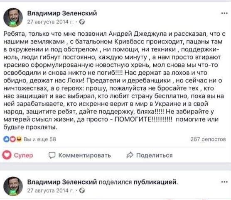This screenshot has height=200, width=231.
Task: Click the Поделиться share button
Action: [x=150, y=155]
